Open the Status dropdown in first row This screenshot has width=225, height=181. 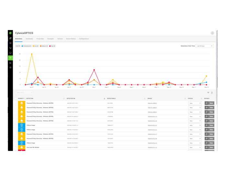click(195, 103)
